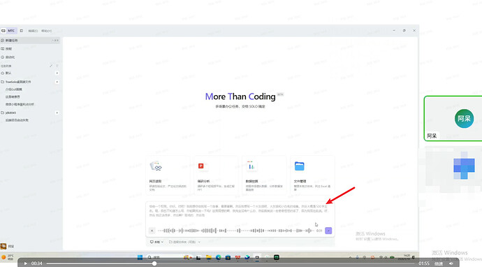Open the 文件管理 card with blue folder
The width and height of the screenshot is (482, 267).
coord(312,175)
